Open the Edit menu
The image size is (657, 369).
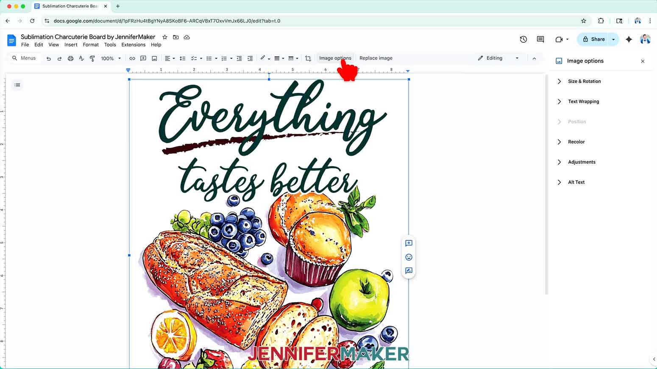[39, 45]
